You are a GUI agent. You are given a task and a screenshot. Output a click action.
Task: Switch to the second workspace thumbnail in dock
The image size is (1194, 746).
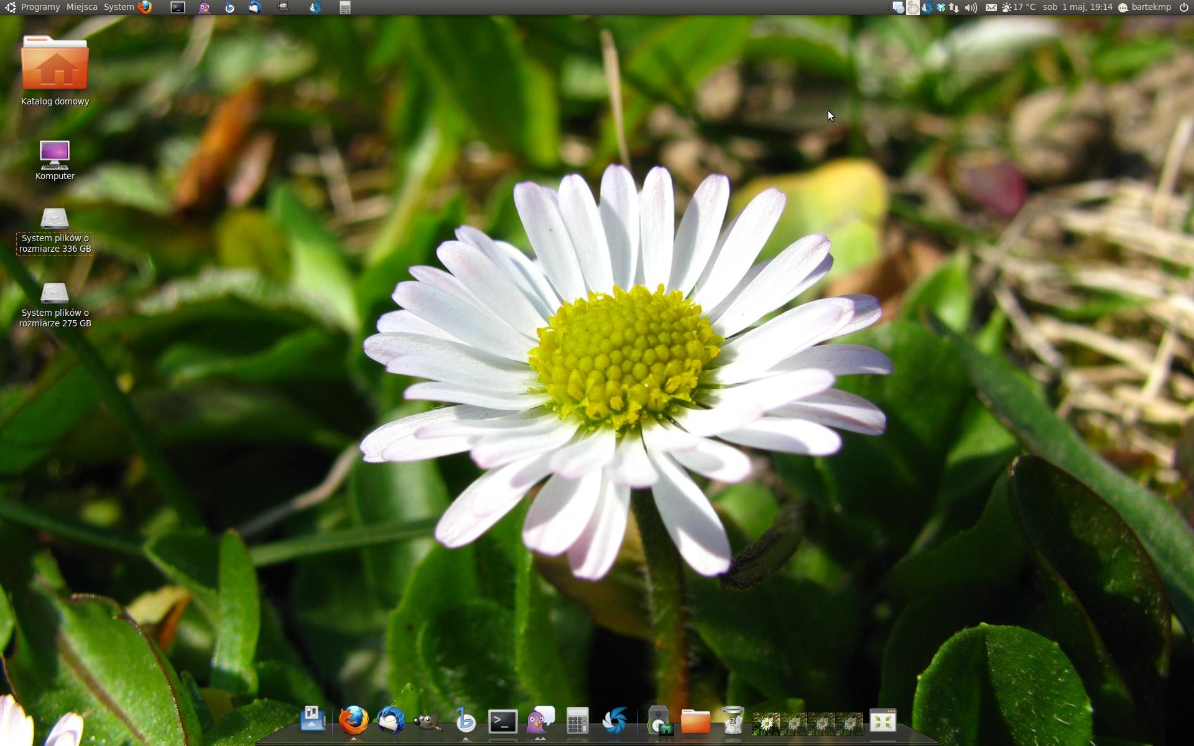tap(794, 724)
